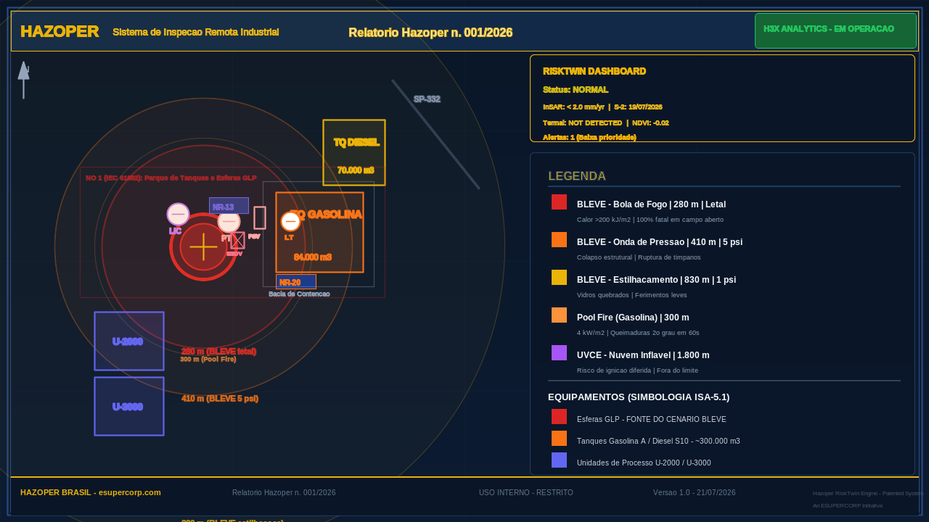This screenshot has width=929, height=522.
Task: Click the SP-332 road label
Action: pos(427,99)
